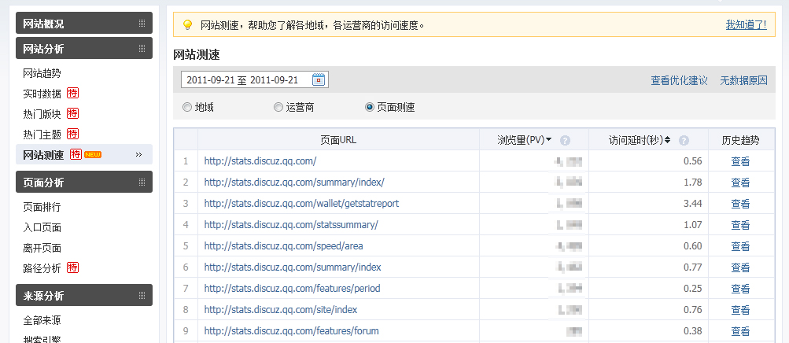This screenshot has width=789, height=343.
Task: Open 入口页面 in the sidebar
Action: pos(42,227)
